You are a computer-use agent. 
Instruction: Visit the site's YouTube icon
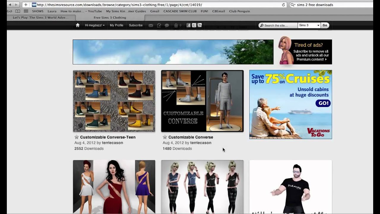pyautogui.click(x=199, y=25)
